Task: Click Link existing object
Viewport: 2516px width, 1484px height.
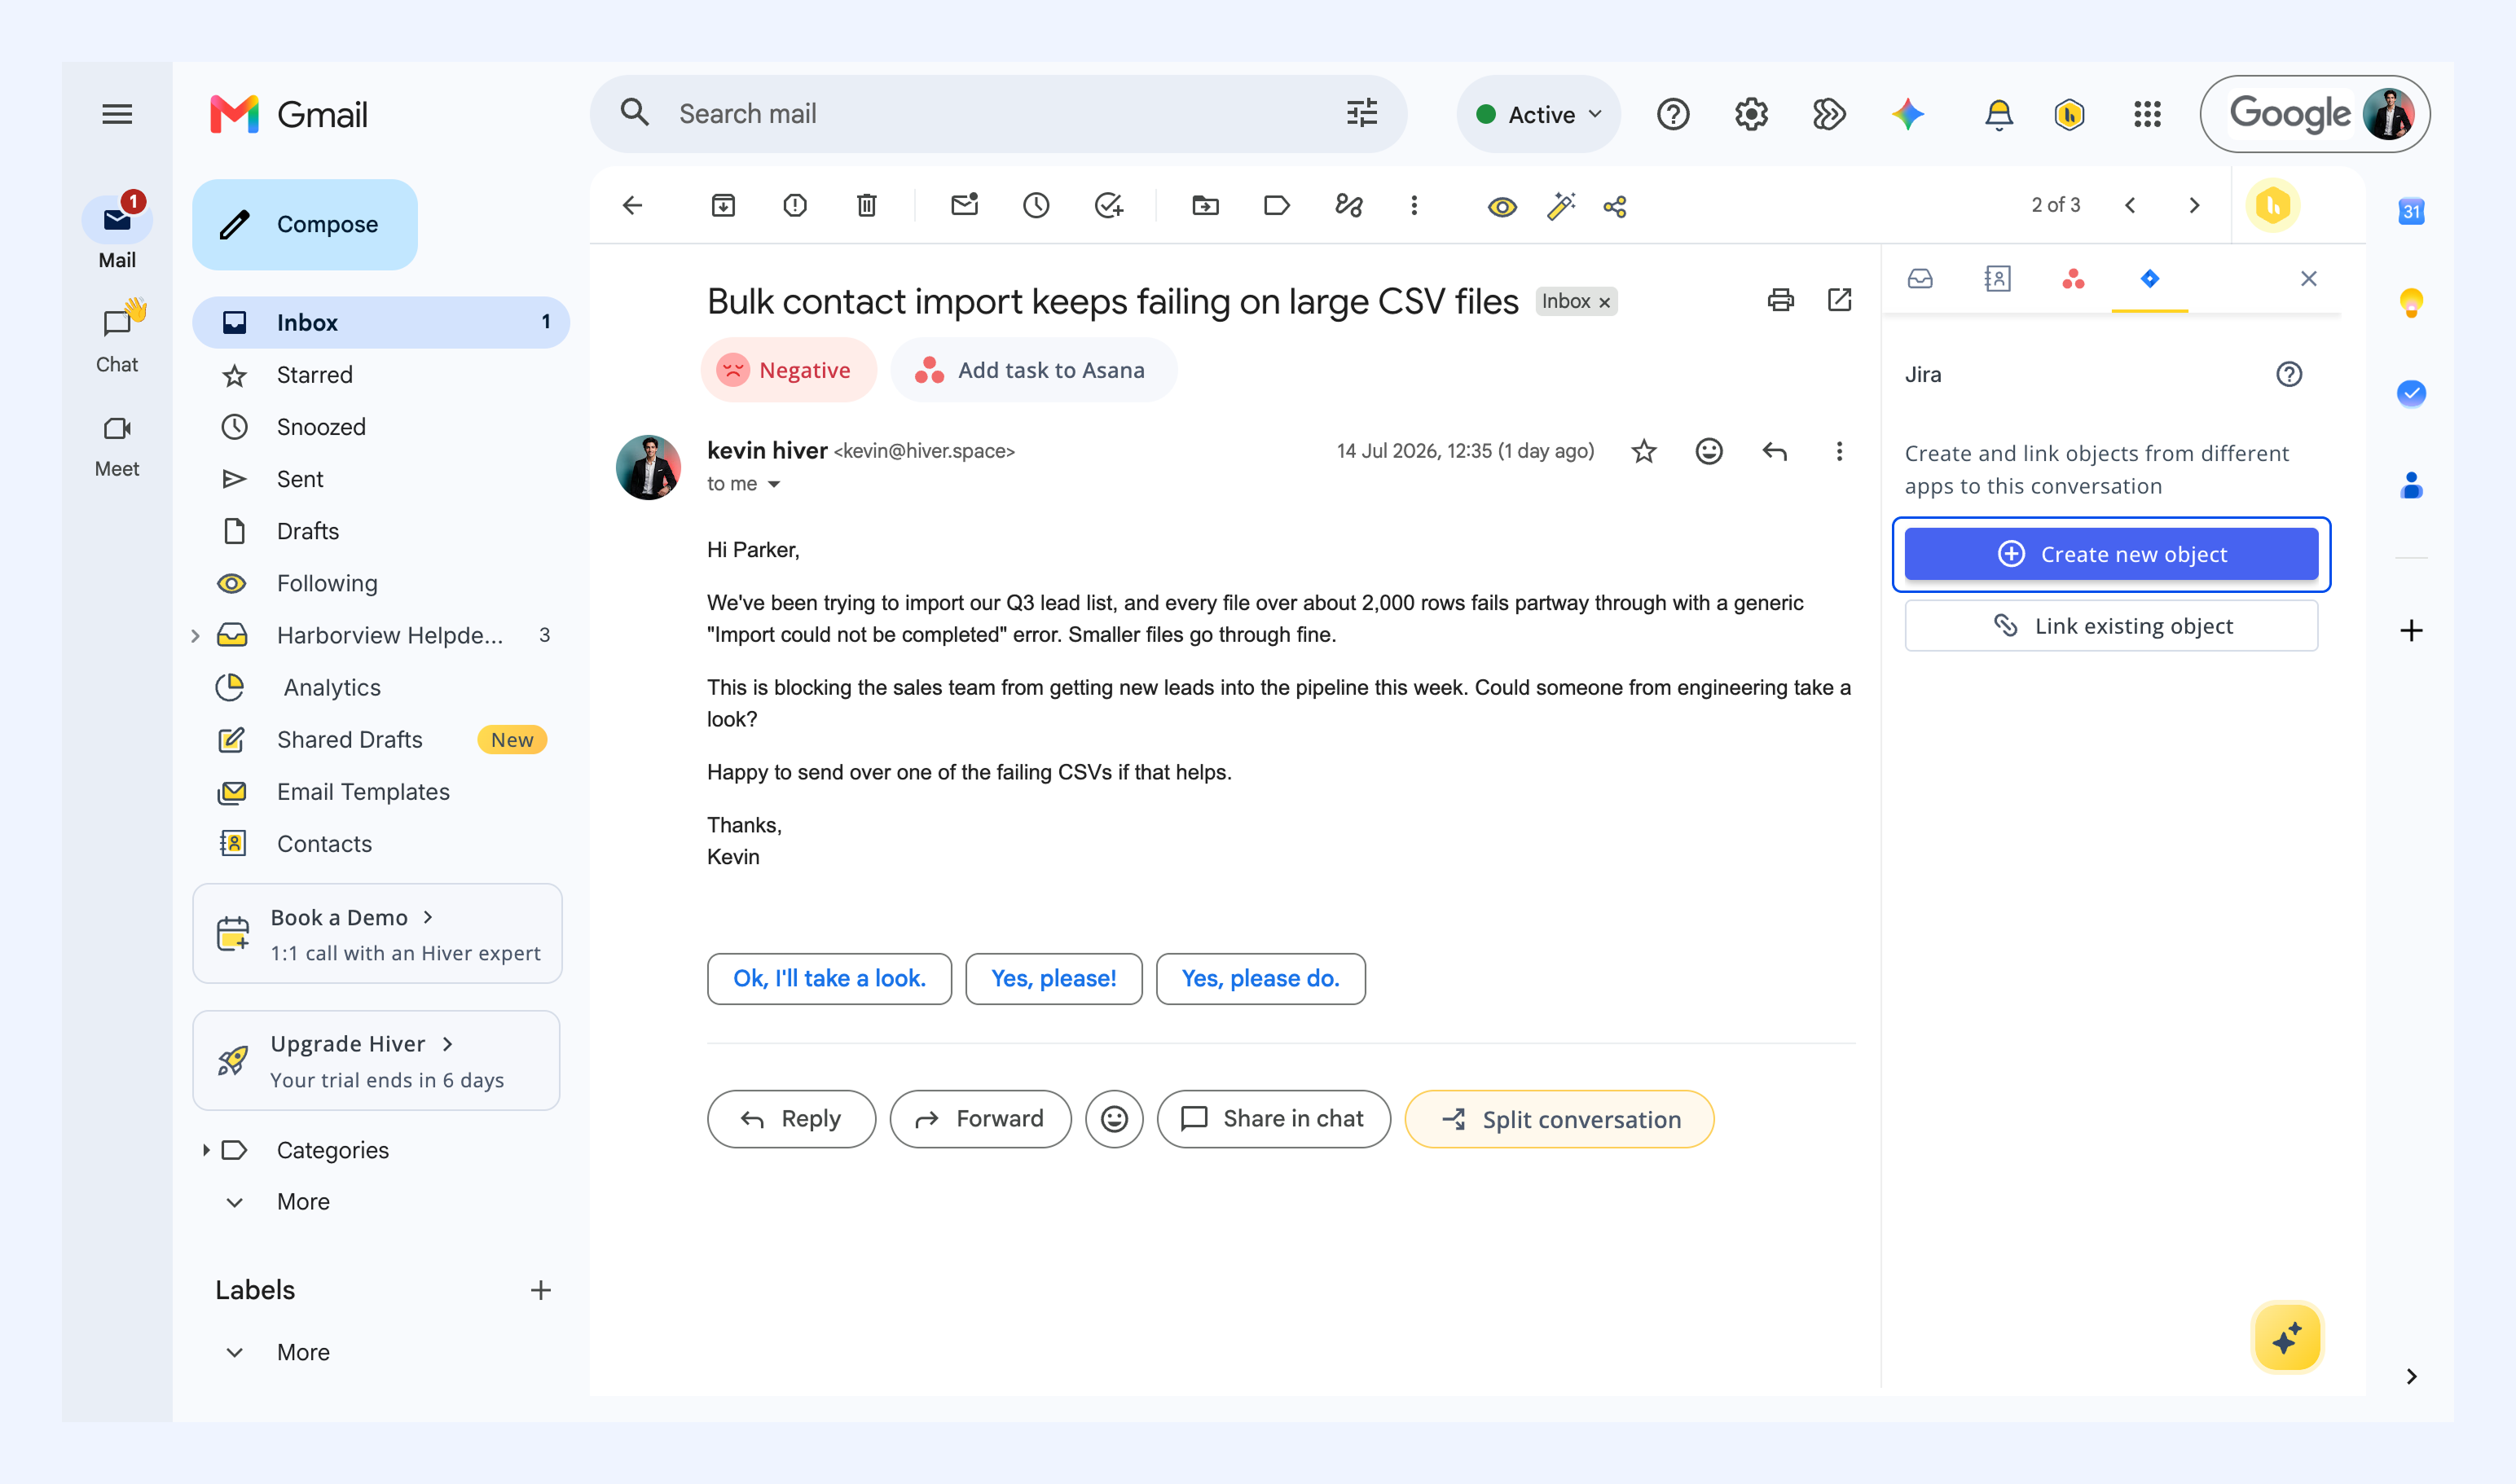Action: pos(2112,626)
